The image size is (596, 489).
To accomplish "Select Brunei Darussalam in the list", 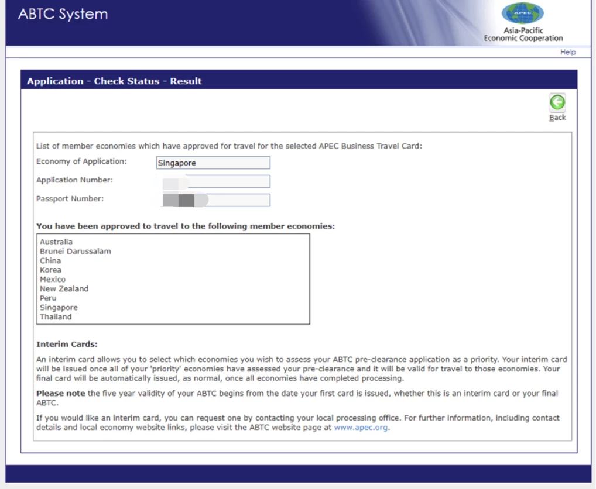I will click(x=76, y=252).
